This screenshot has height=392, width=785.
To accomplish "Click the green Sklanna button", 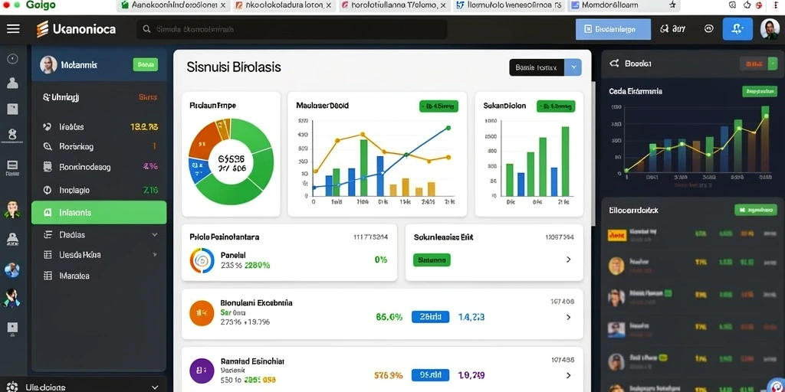I will click(x=432, y=260).
